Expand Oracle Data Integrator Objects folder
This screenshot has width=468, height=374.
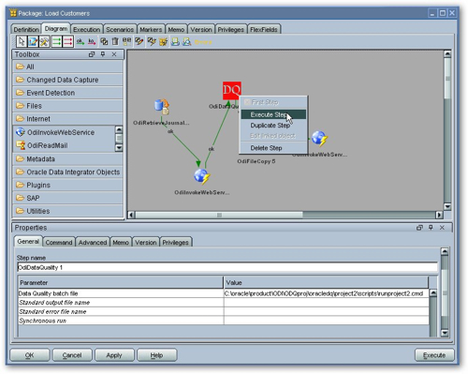click(x=67, y=172)
